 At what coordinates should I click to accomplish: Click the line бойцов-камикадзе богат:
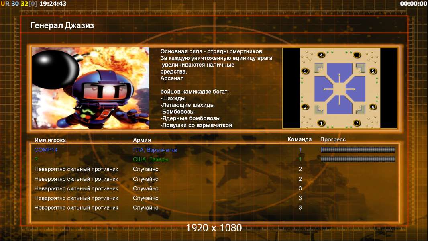pyautogui.click(x=195, y=92)
